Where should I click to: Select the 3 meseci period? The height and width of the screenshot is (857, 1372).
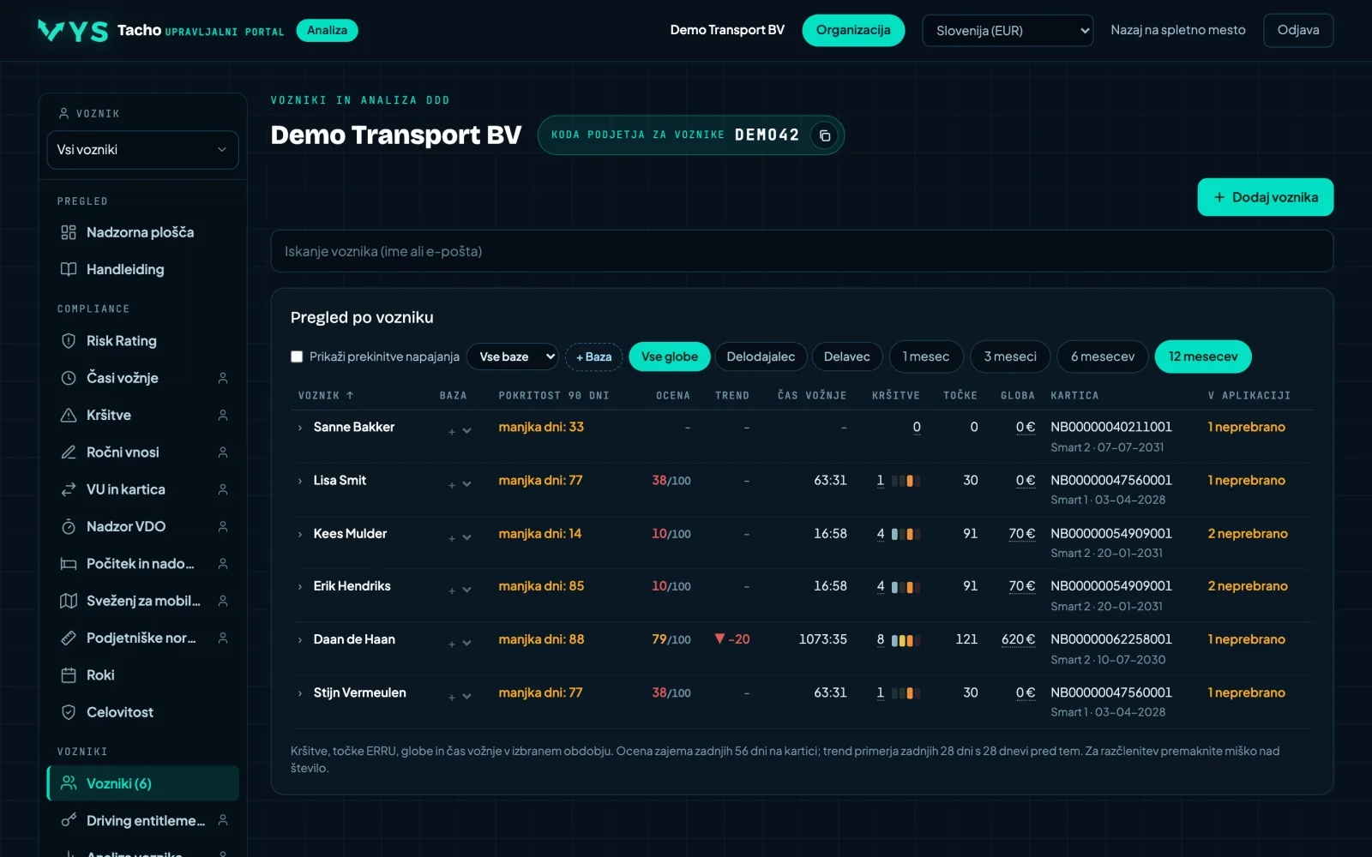pos(1010,357)
